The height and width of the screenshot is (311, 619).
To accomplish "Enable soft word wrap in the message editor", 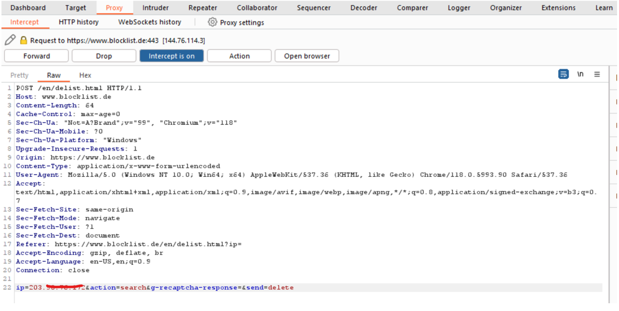I will [x=564, y=74].
